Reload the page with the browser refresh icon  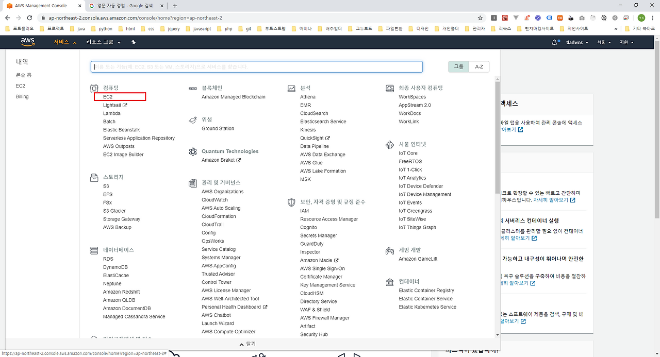pos(29,18)
